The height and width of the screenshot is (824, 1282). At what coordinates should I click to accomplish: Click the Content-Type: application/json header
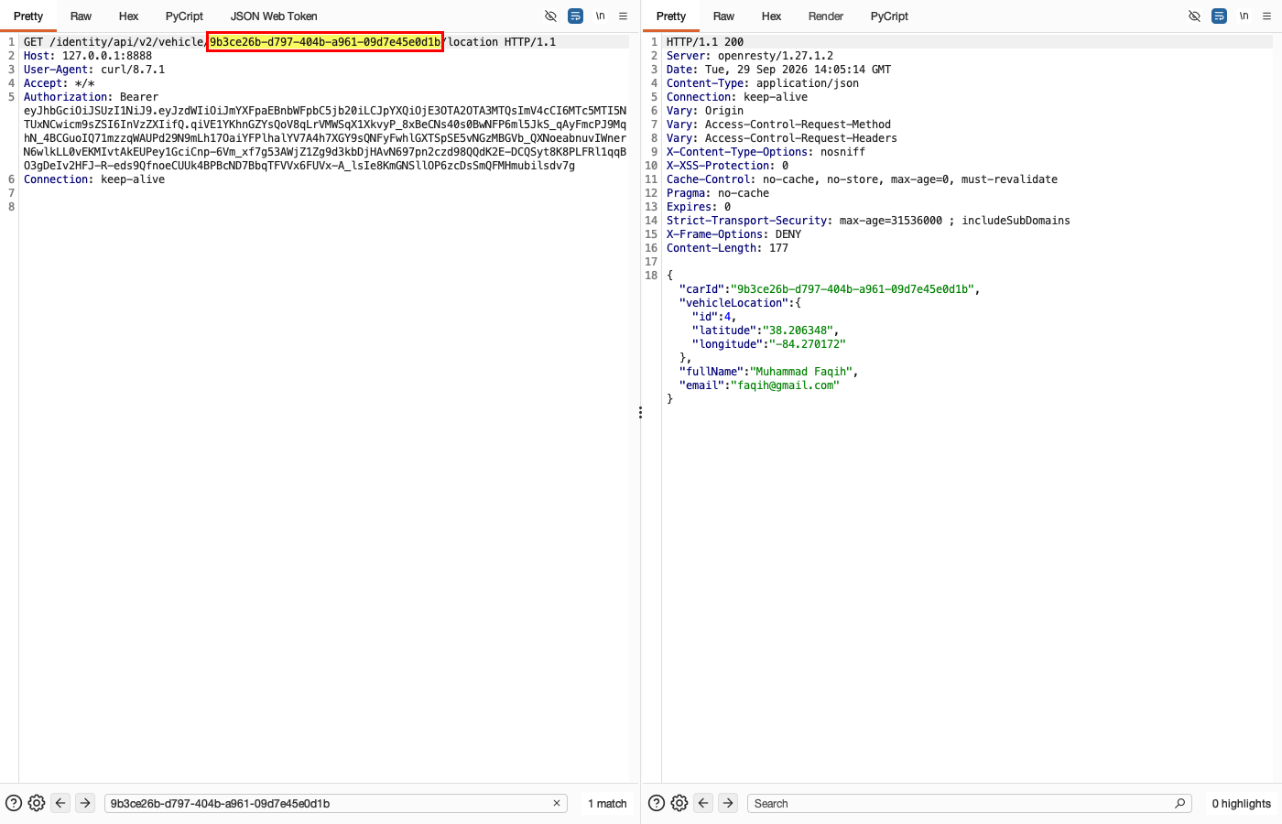coord(763,83)
